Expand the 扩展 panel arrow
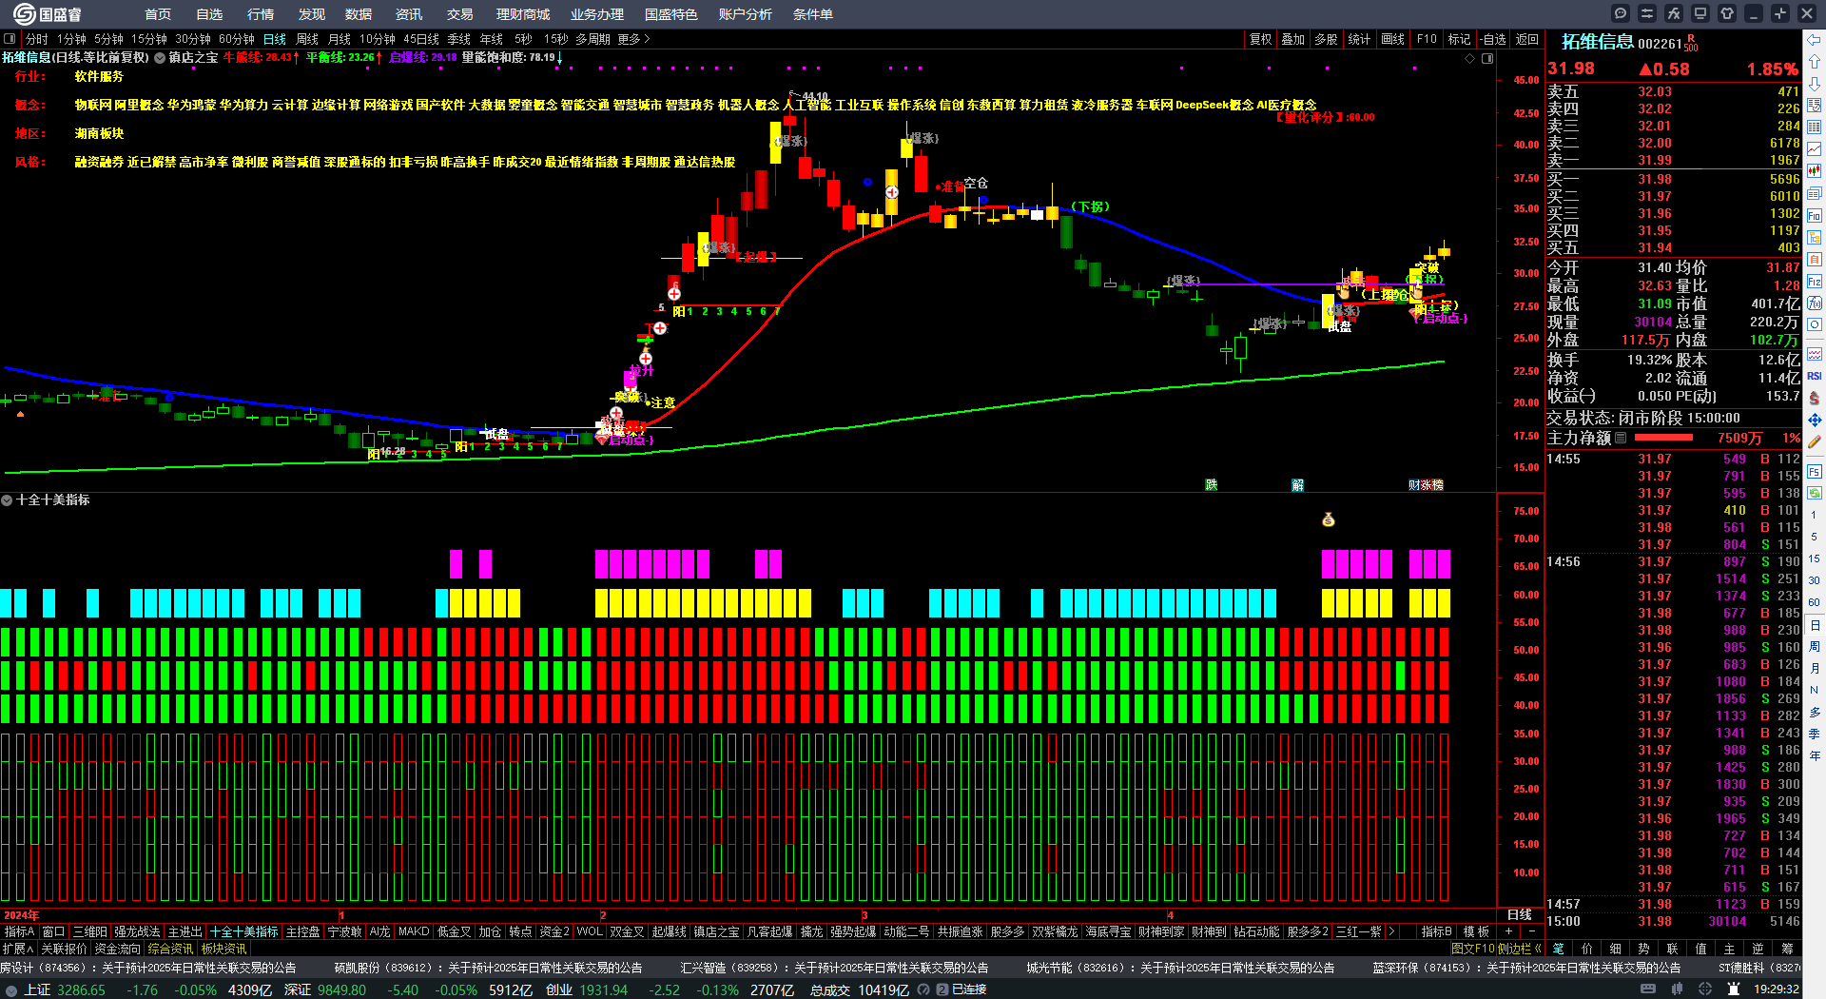The image size is (1826, 999). pyautogui.click(x=18, y=949)
